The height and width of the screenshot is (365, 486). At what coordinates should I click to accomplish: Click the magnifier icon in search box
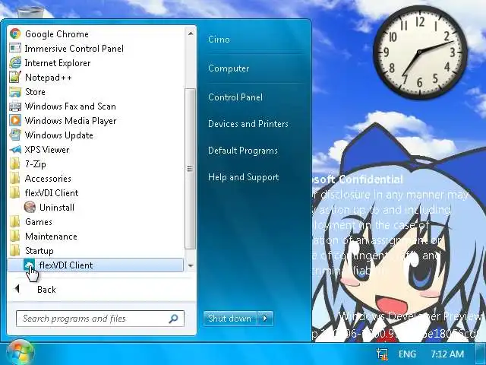(174, 319)
